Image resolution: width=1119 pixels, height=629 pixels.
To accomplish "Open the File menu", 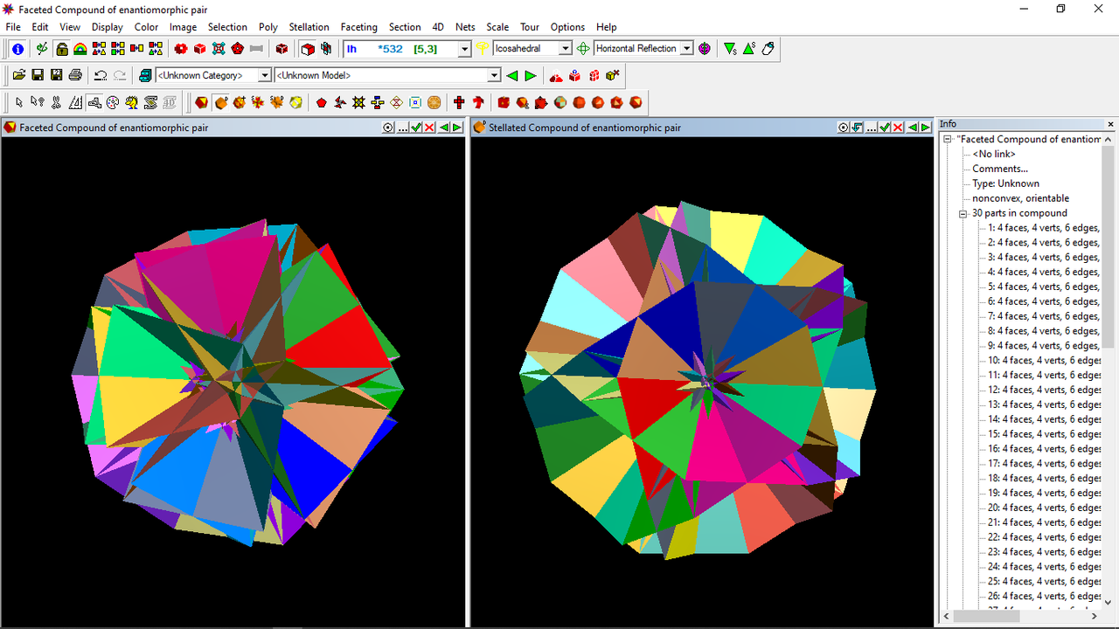I will [x=13, y=27].
